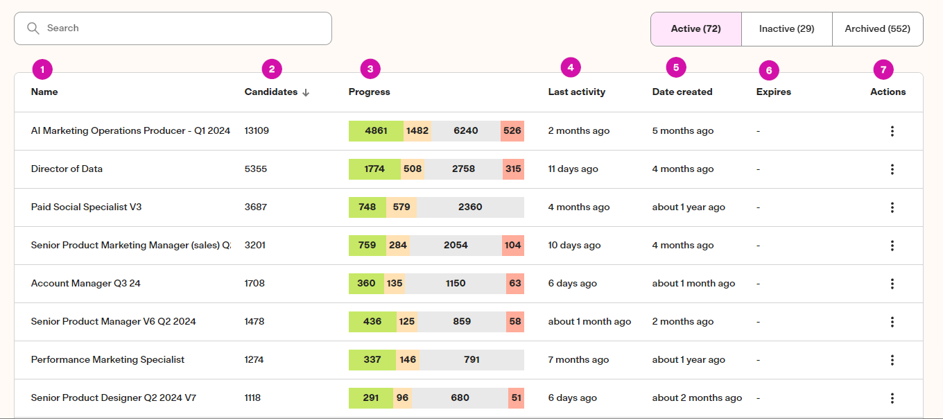This screenshot has height=419, width=943.
Task: Open the Director of Data assessment
Action: pyautogui.click(x=67, y=169)
